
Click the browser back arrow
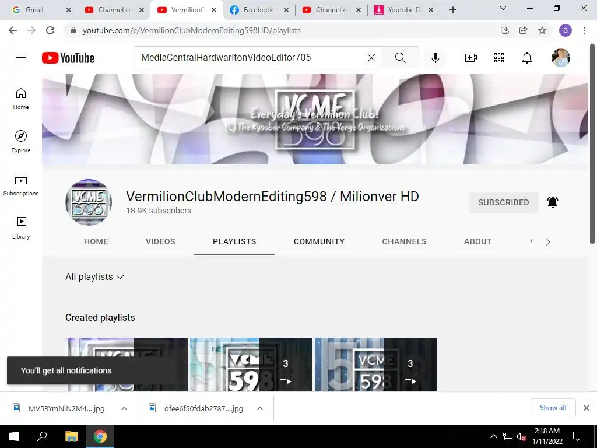(13, 30)
